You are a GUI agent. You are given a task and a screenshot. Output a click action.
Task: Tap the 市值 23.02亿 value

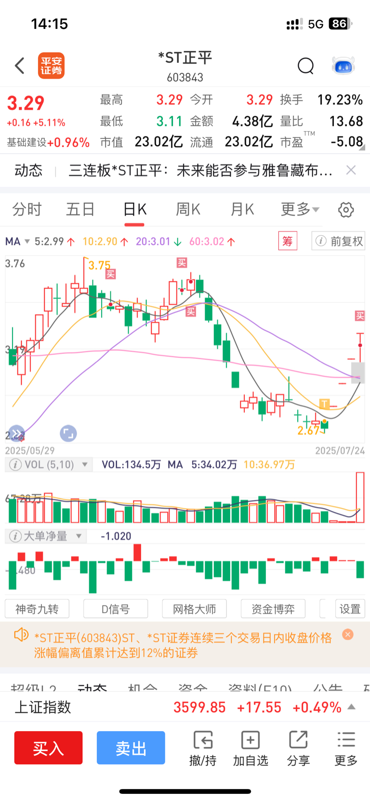coord(159,142)
